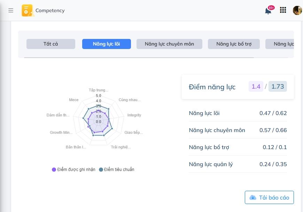Switch to 'Năng lực chuyên môn' tab
The height and width of the screenshot is (212, 303).
click(169, 44)
